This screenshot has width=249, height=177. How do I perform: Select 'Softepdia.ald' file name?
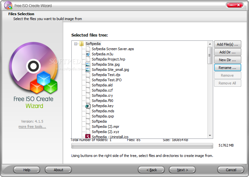[102, 85]
